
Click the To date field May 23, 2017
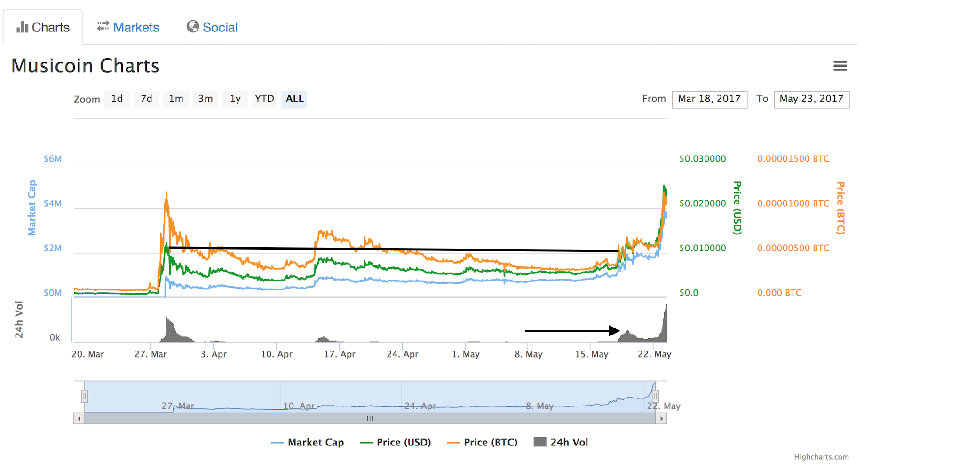pyautogui.click(x=811, y=99)
